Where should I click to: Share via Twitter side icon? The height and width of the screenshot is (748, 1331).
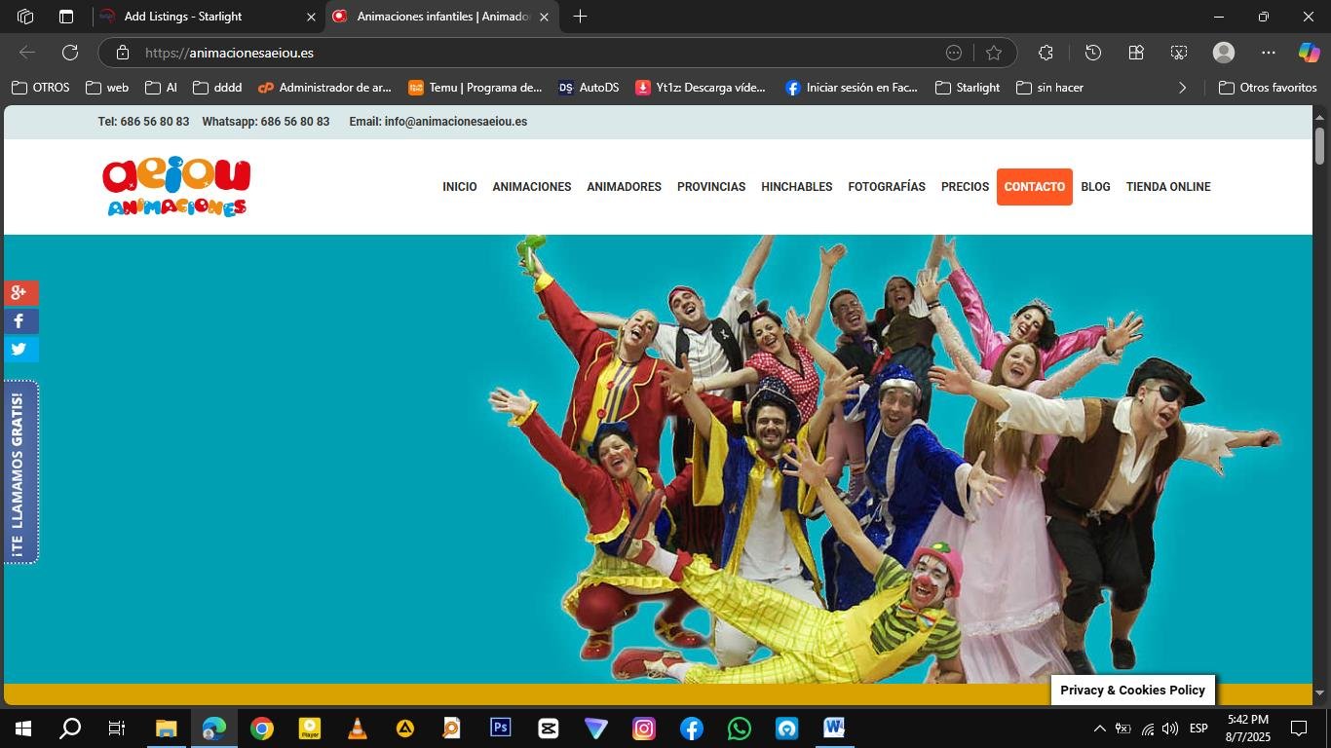coord(19,350)
